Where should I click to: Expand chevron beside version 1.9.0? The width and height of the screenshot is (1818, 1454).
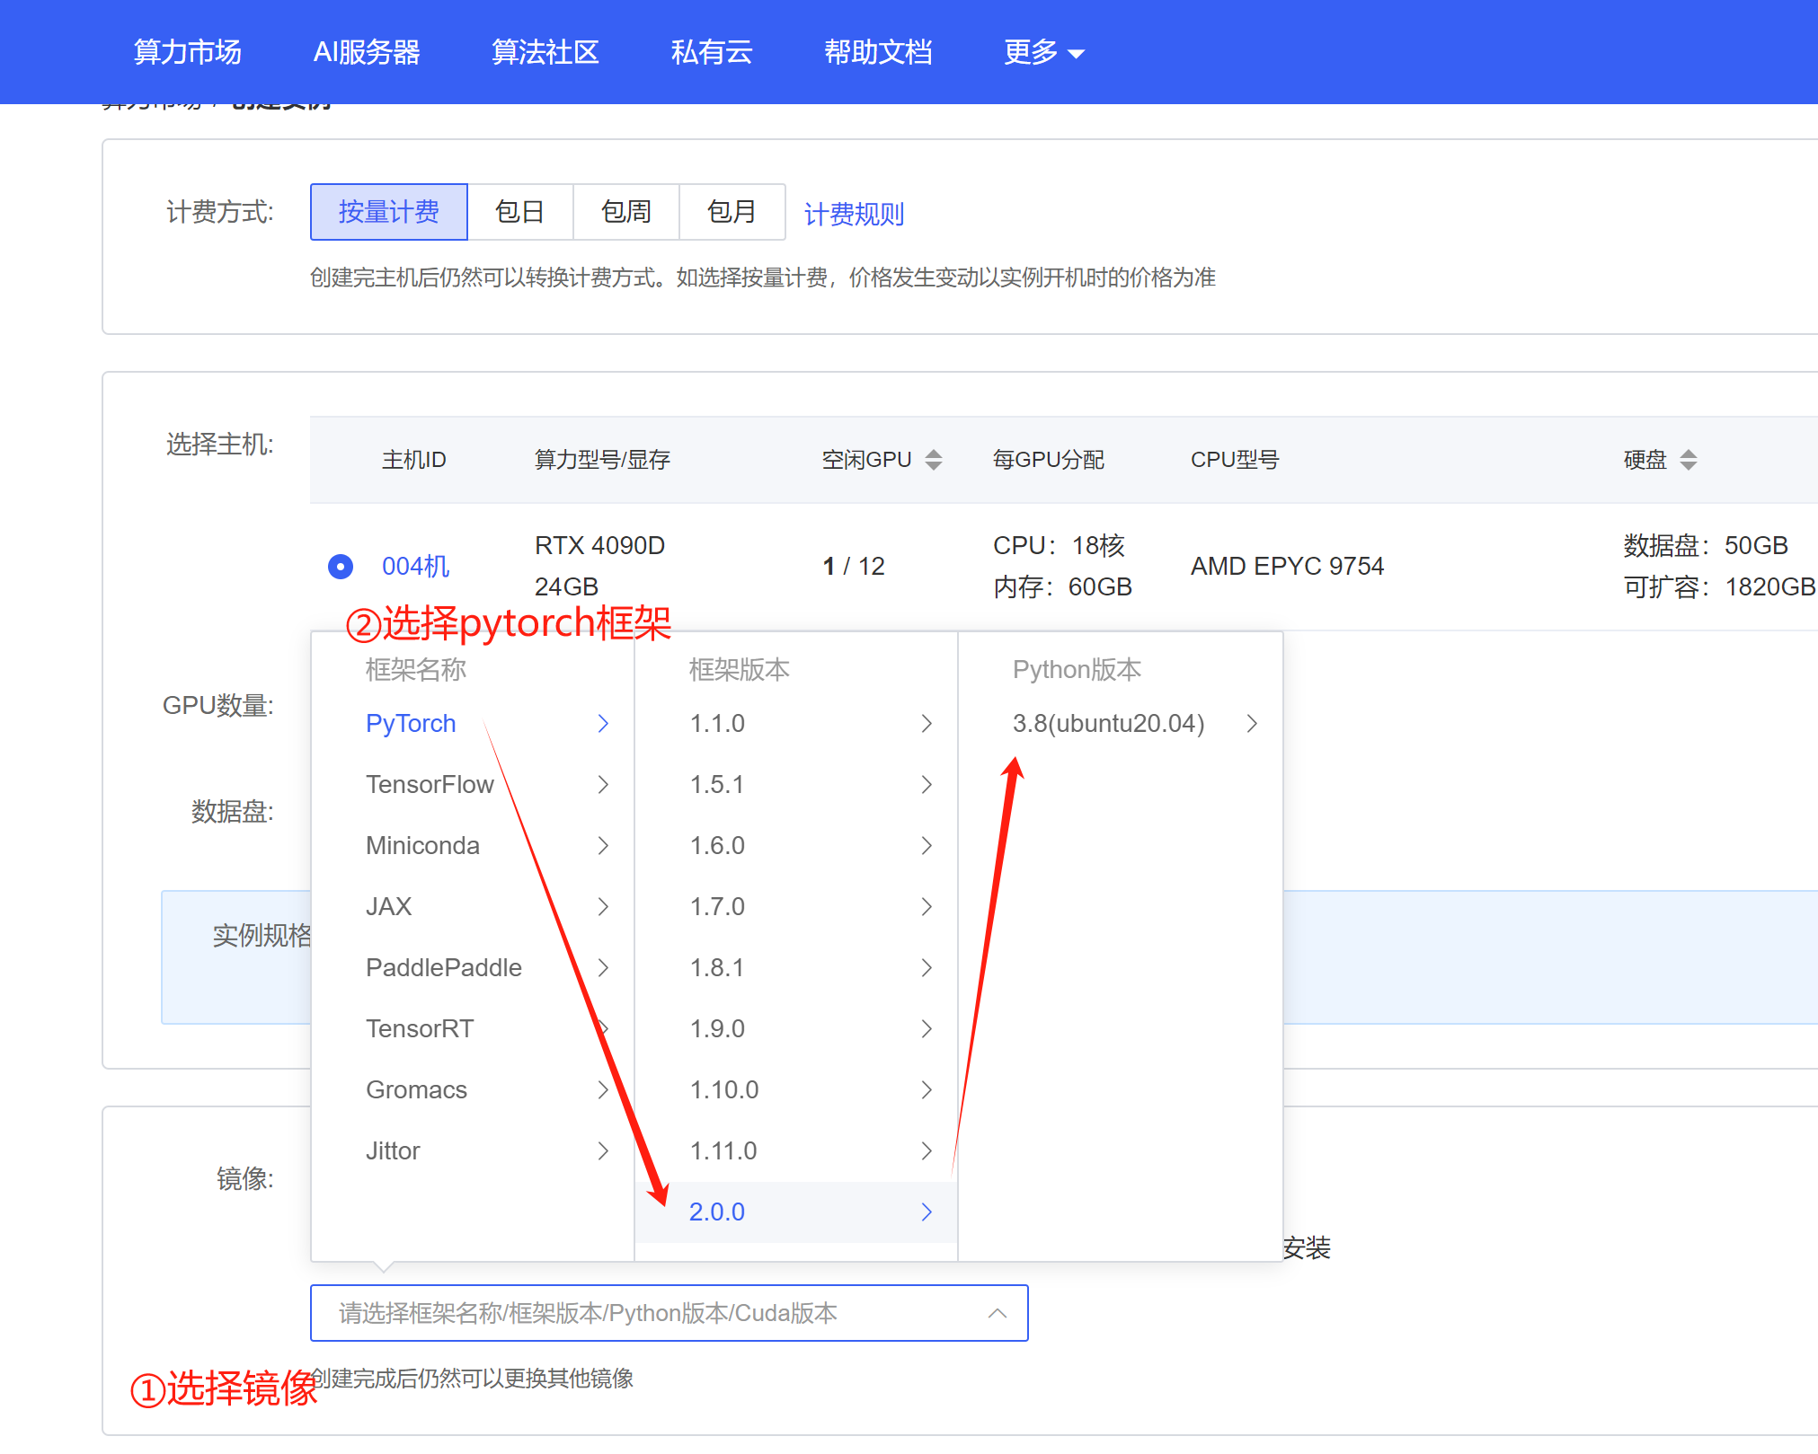pos(927,1029)
